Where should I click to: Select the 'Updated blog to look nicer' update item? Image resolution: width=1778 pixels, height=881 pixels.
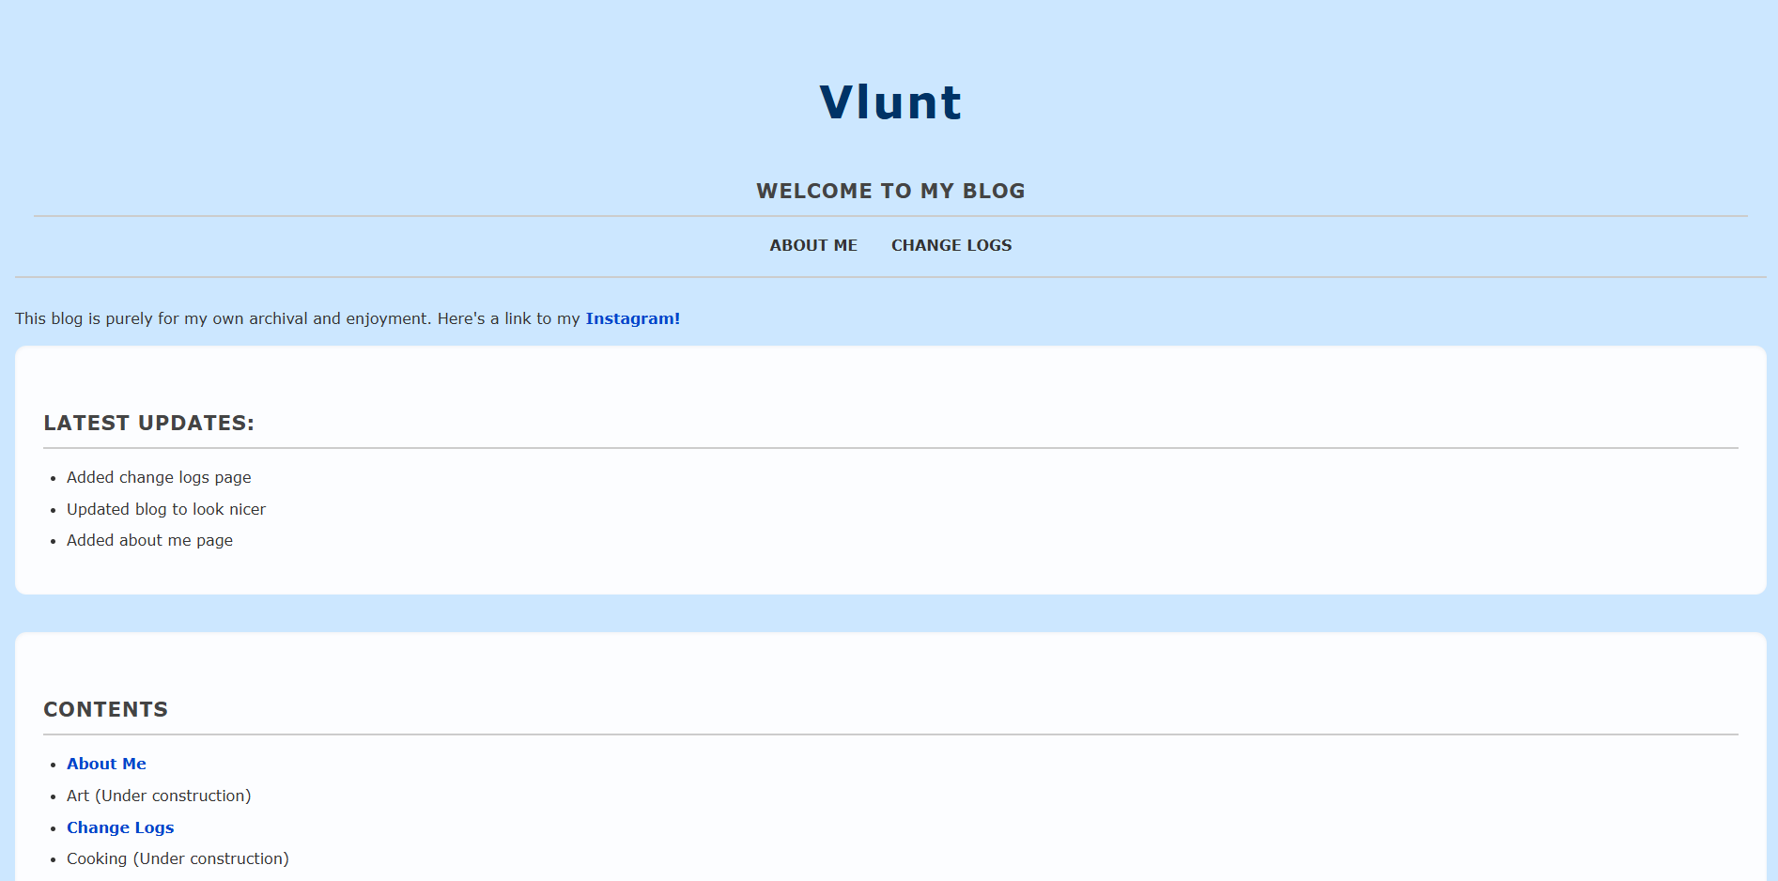(x=165, y=509)
